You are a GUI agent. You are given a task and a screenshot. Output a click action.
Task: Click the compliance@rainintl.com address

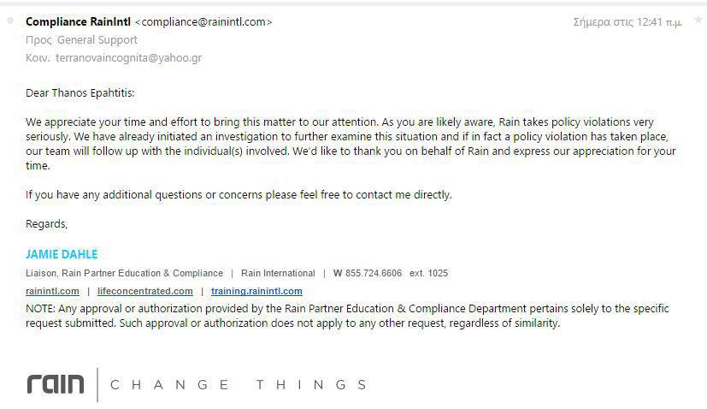click(x=203, y=21)
